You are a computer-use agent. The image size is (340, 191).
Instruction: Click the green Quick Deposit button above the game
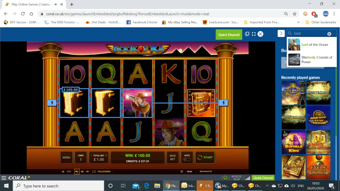pyautogui.click(x=229, y=35)
